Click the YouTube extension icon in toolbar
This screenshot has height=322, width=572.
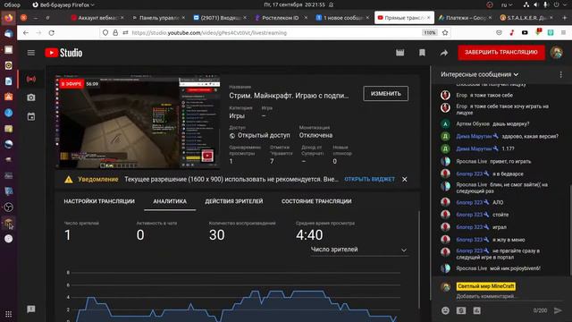[x=525, y=33]
